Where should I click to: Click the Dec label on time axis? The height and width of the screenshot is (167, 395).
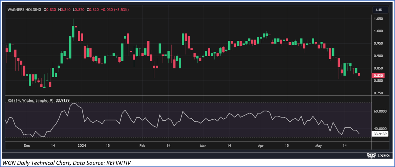tap(26, 146)
